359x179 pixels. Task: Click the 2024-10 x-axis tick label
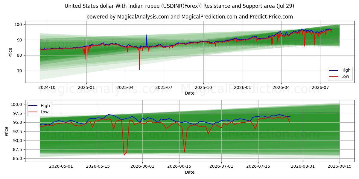coord(47,87)
